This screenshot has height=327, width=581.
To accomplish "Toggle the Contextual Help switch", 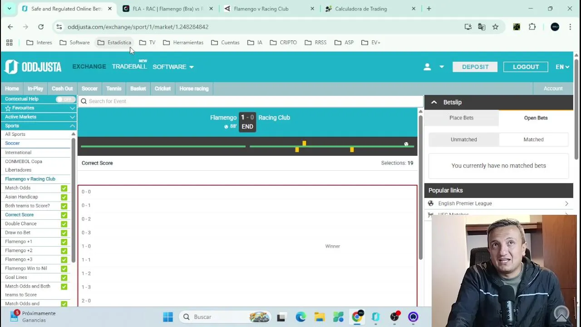I will [65, 99].
